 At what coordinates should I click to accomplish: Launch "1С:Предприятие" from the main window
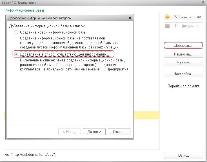point(184,17)
